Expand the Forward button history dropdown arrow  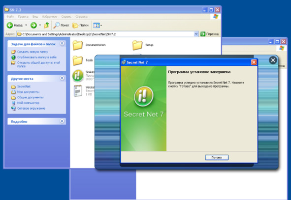click(x=40, y=25)
